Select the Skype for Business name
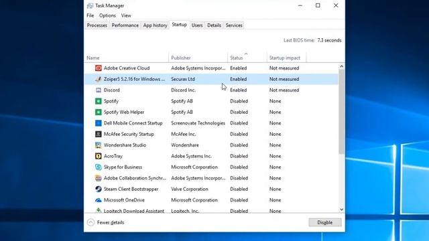The image size is (429, 241). point(123,167)
